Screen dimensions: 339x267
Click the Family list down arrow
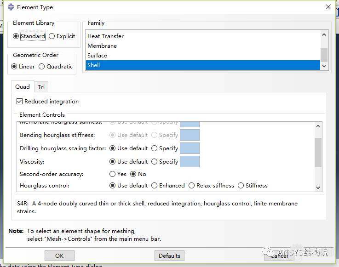tap(324, 66)
